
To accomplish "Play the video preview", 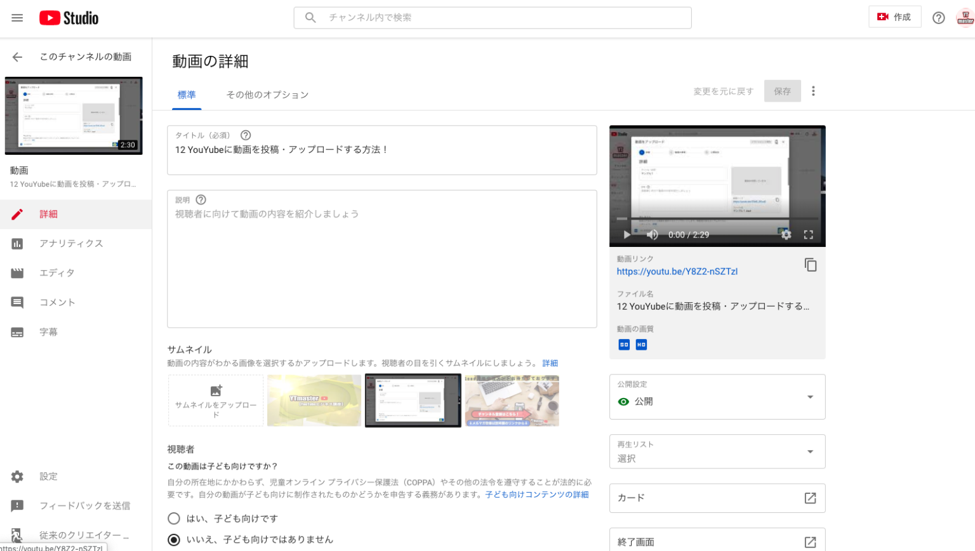I will (x=627, y=235).
